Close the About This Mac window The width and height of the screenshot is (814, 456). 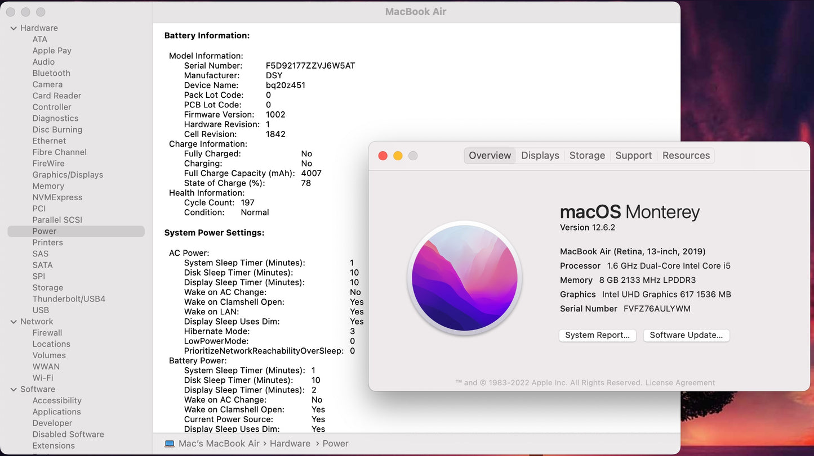point(383,156)
